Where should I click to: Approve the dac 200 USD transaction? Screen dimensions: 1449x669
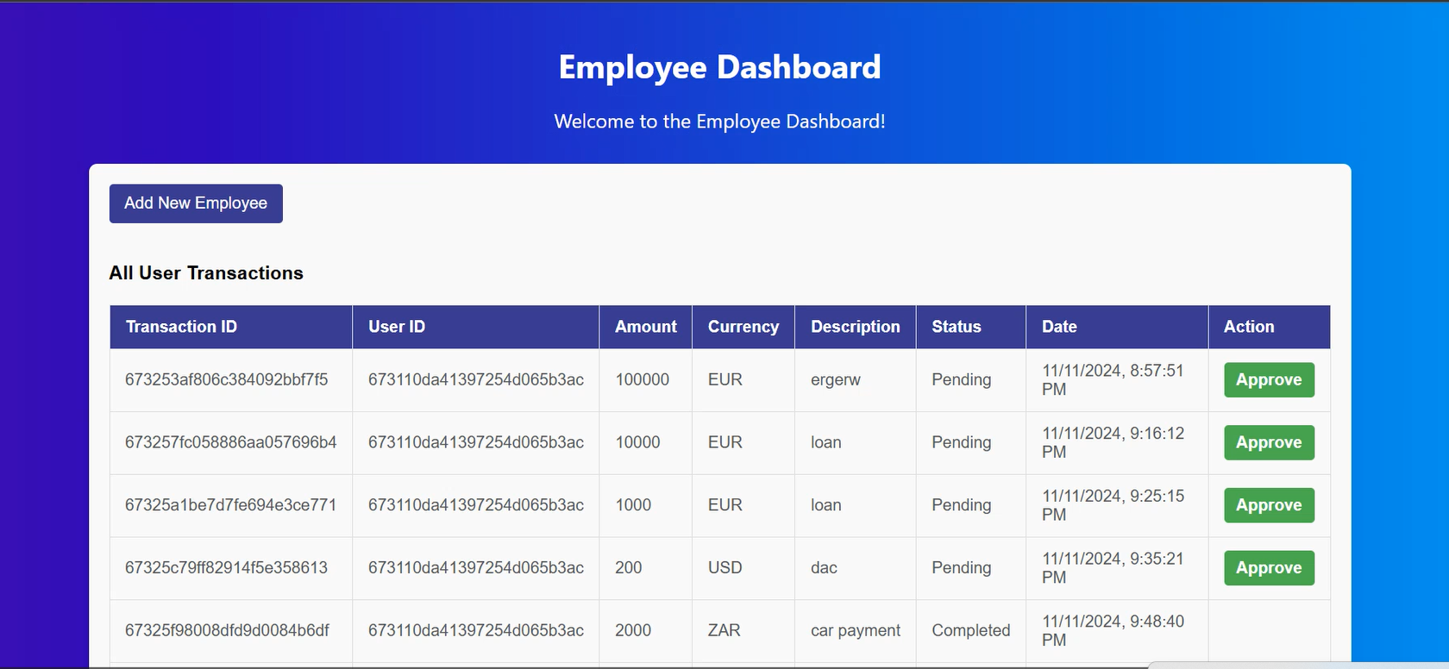point(1269,568)
